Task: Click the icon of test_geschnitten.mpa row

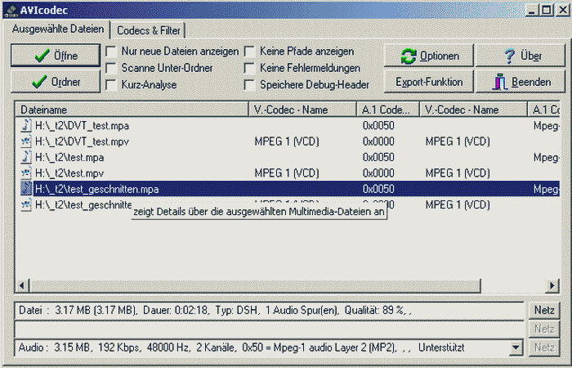Action: coord(25,189)
